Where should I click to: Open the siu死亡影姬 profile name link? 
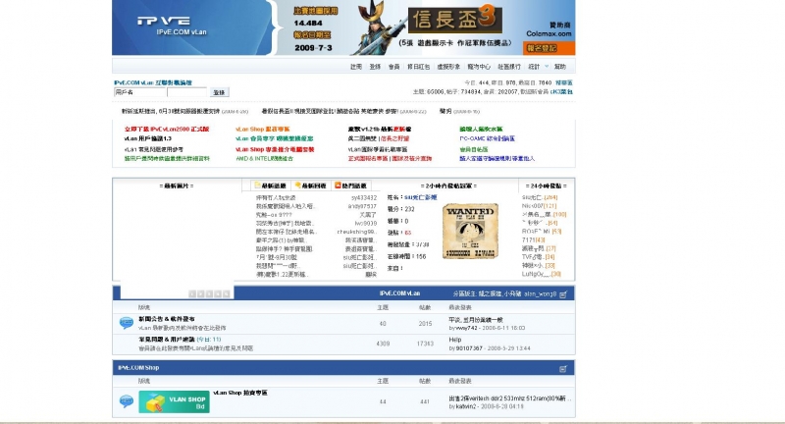(x=421, y=197)
